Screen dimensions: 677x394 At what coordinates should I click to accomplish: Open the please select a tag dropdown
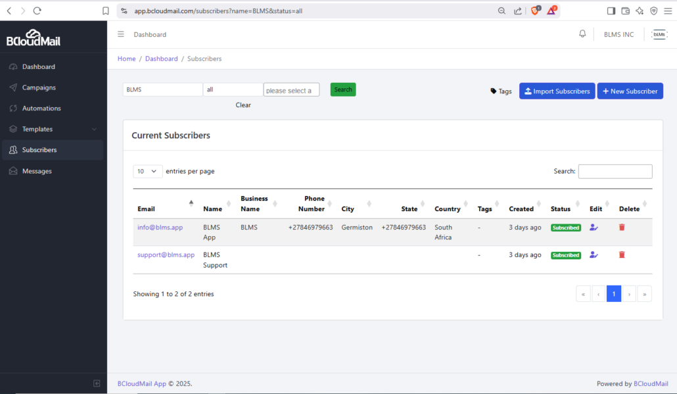[x=291, y=90]
